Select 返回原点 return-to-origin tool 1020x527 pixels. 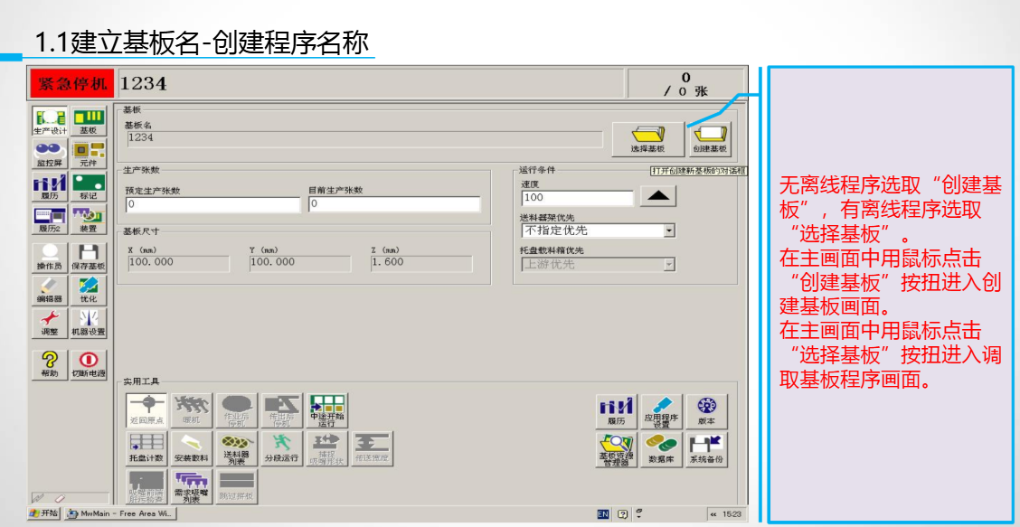[145, 408]
